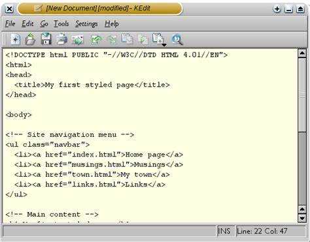Create a new document with the New icon
The height and width of the screenshot is (242, 310).
coord(16,40)
